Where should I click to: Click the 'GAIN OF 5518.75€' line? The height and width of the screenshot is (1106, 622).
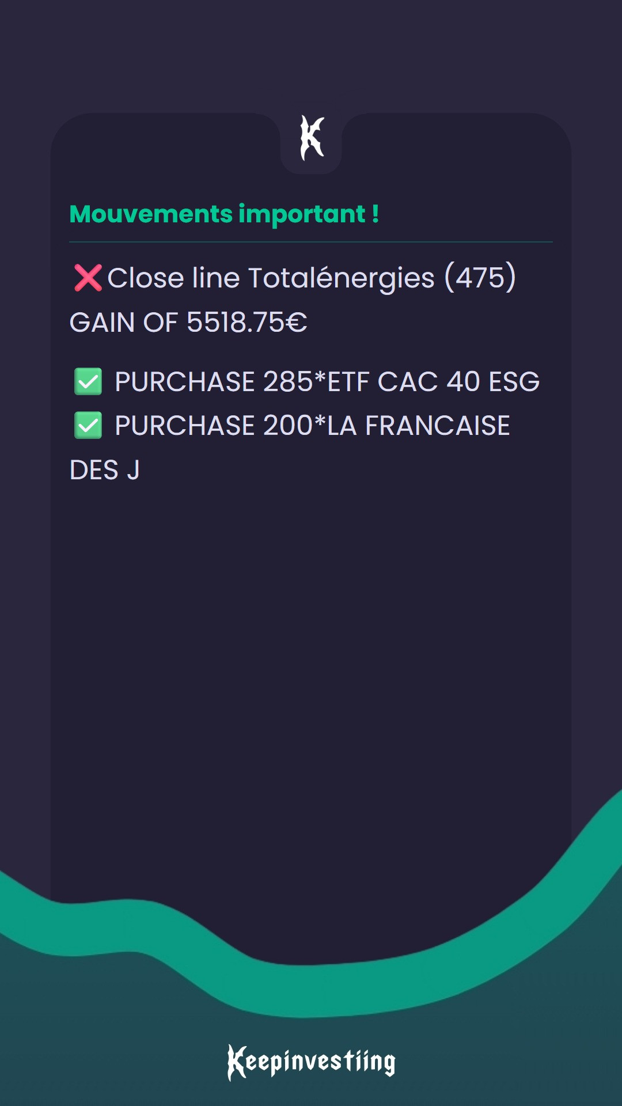[x=188, y=322]
